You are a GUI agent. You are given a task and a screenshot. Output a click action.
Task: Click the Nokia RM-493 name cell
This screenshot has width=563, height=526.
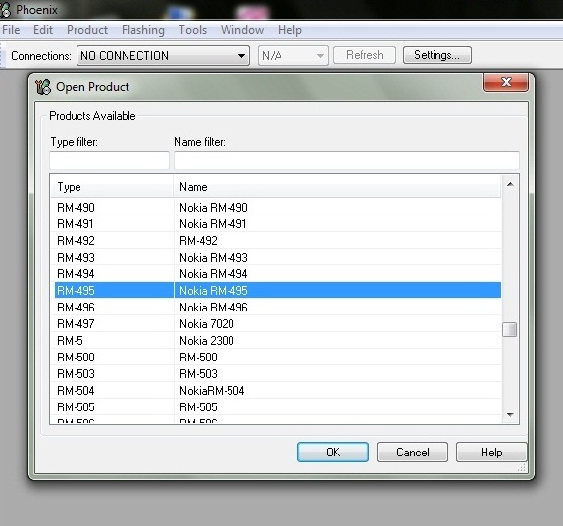[214, 258]
